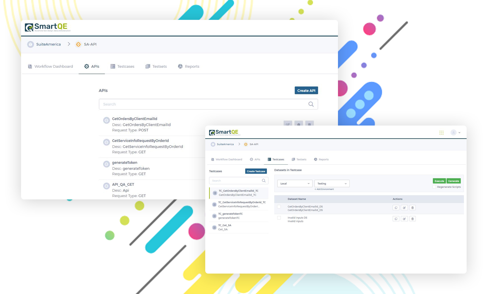490x294 pixels.
Task: Open the Testing dropdown
Action: pyautogui.click(x=332, y=184)
